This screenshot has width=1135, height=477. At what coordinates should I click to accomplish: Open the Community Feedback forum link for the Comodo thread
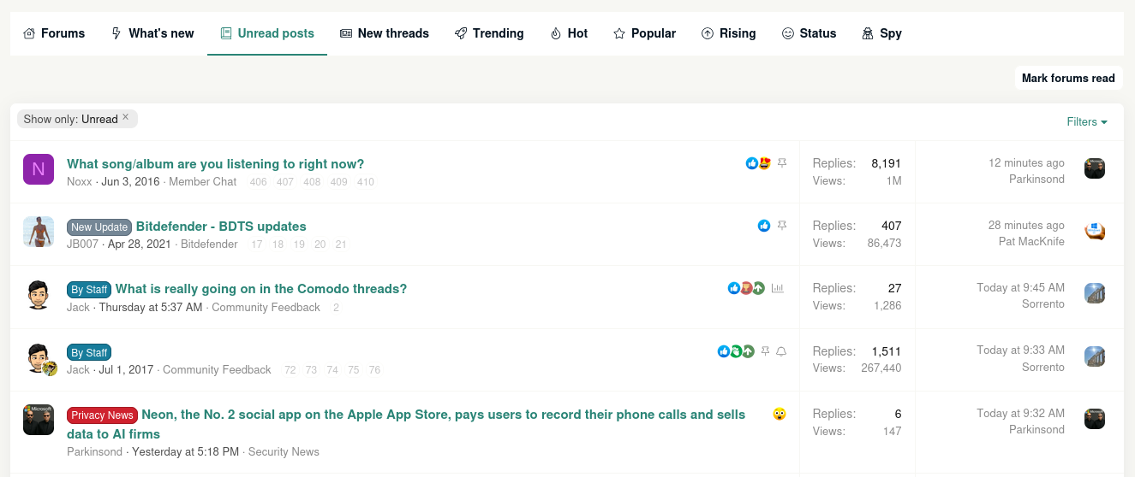click(266, 307)
